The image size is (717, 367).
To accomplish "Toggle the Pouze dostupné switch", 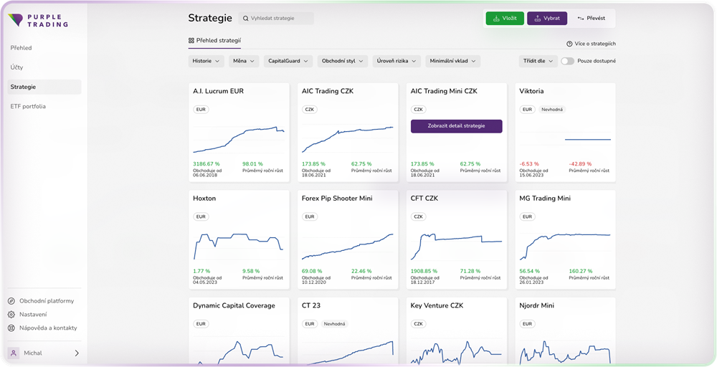I will [567, 61].
